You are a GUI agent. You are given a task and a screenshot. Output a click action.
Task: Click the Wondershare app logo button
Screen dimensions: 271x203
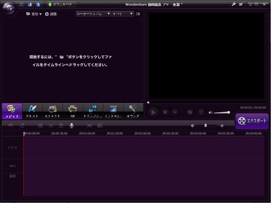(x=9, y=8)
